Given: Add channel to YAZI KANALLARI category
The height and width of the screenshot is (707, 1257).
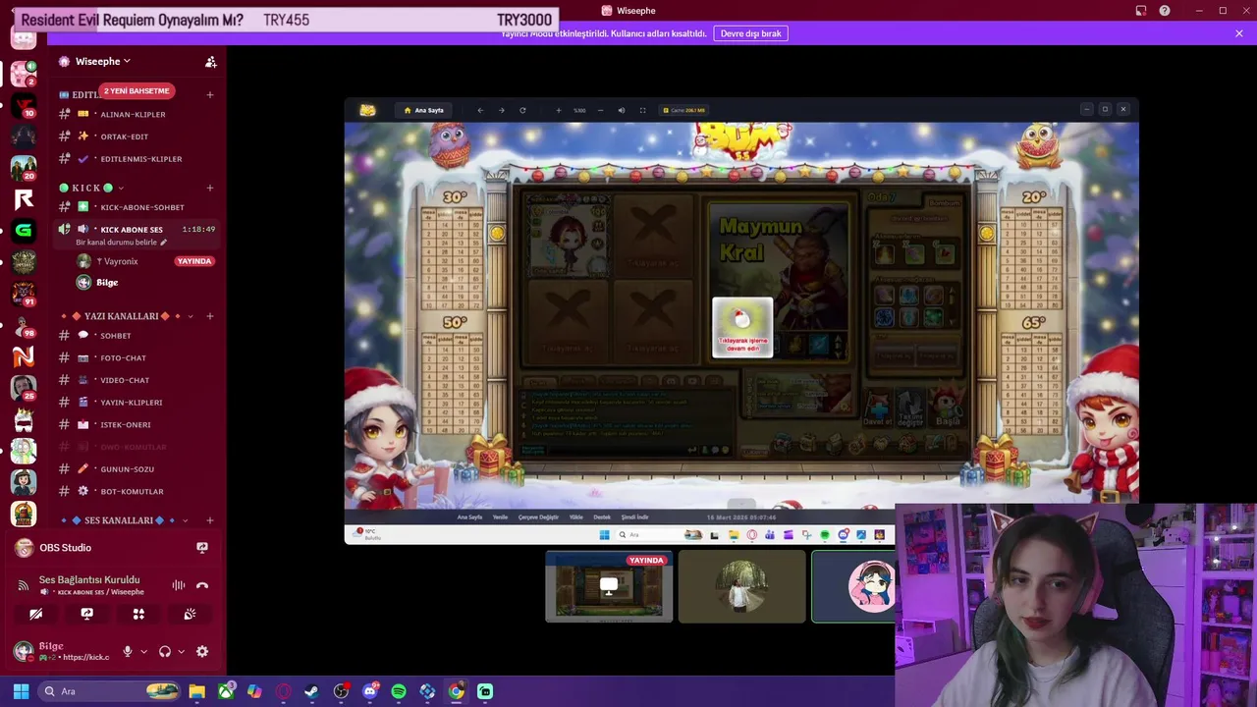Looking at the screenshot, I should (210, 316).
